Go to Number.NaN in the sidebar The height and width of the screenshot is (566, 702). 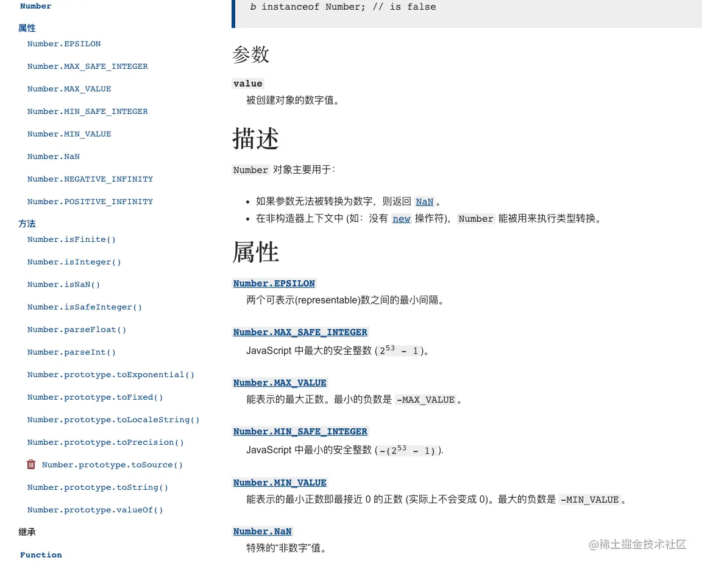coord(53,157)
